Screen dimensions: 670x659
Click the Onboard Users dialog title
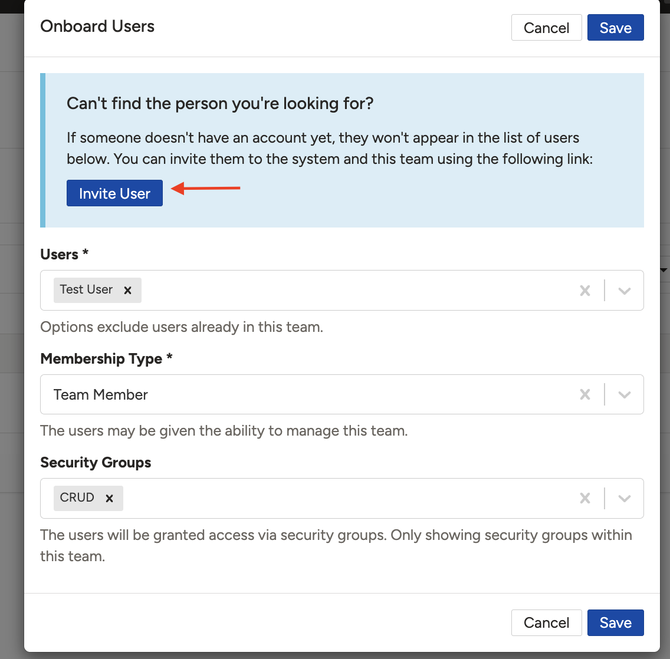tap(97, 27)
